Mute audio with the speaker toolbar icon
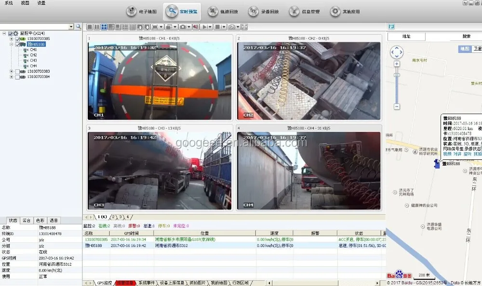 [195, 27]
